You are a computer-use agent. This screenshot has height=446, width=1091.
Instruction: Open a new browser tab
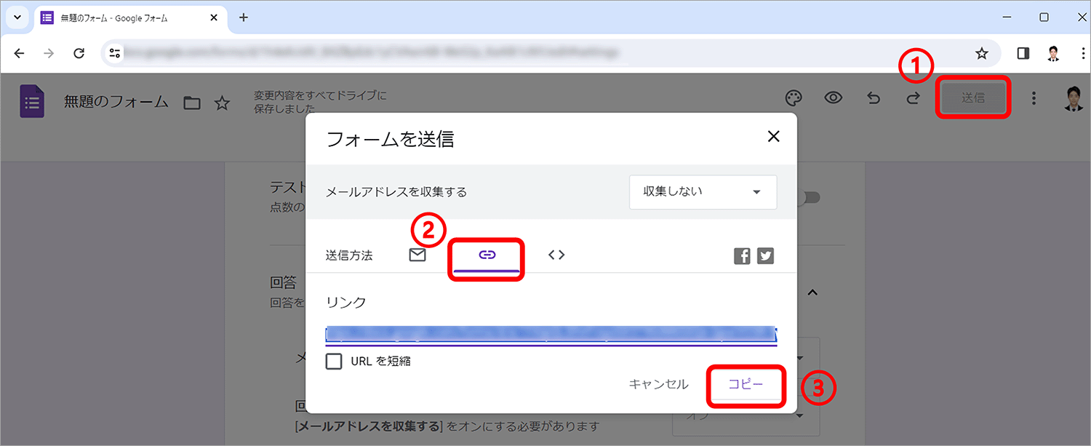pyautogui.click(x=244, y=17)
